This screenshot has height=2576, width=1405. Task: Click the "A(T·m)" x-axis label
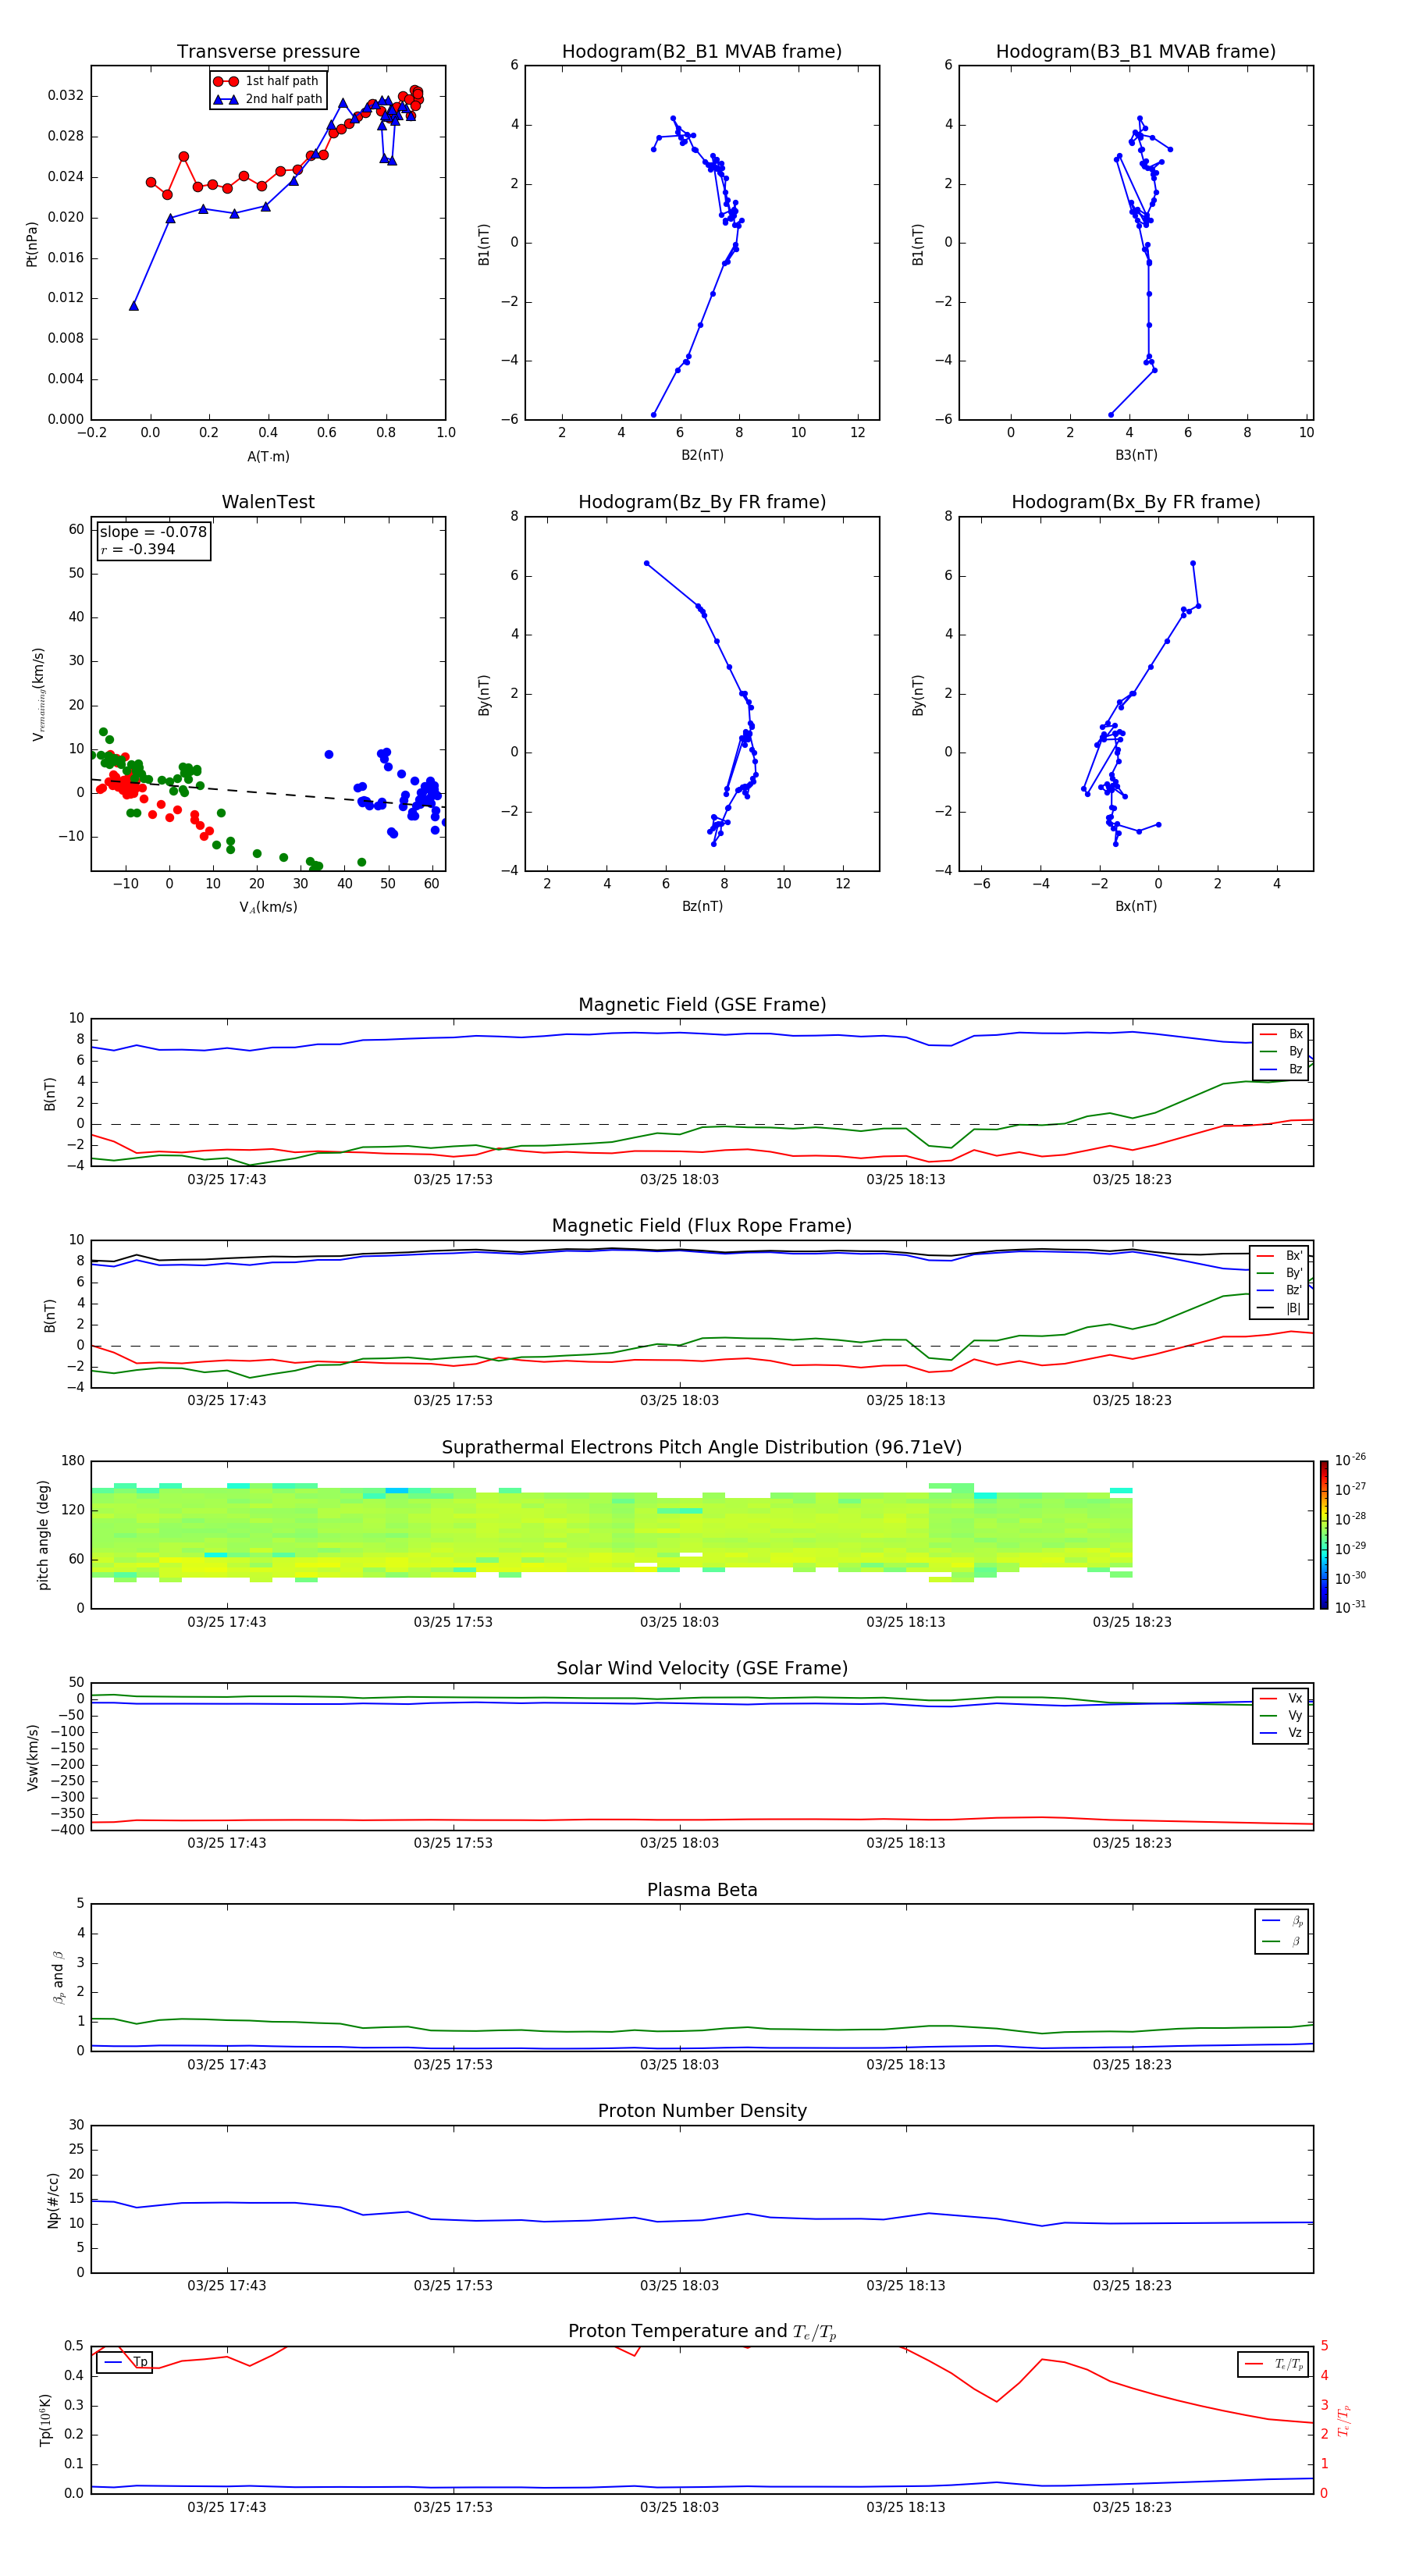[x=268, y=456]
